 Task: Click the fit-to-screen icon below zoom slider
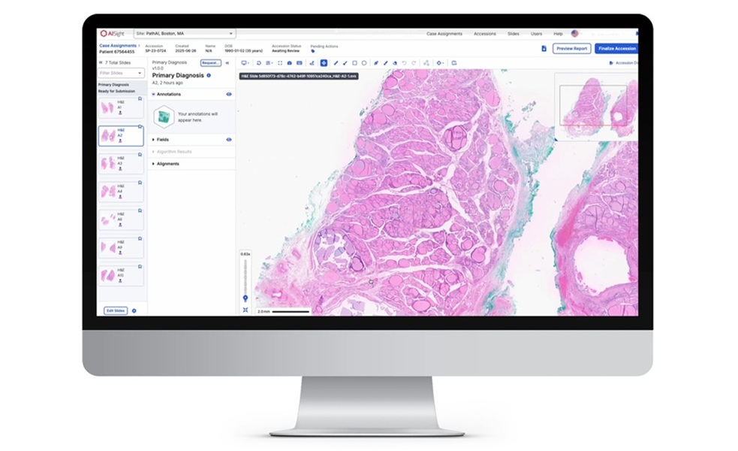(x=245, y=310)
